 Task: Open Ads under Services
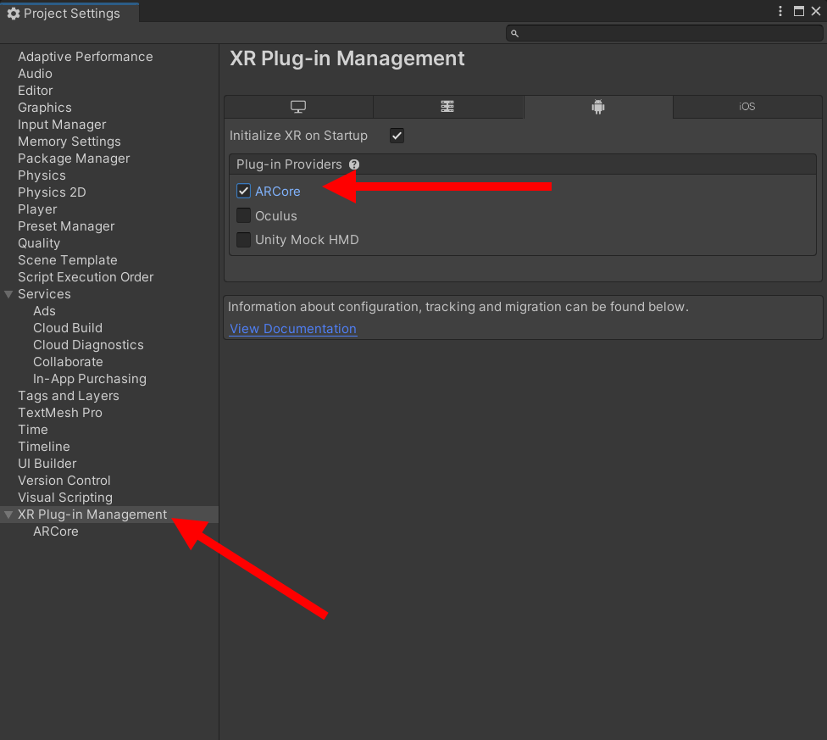pyautogui.click(x=44, y=310)
